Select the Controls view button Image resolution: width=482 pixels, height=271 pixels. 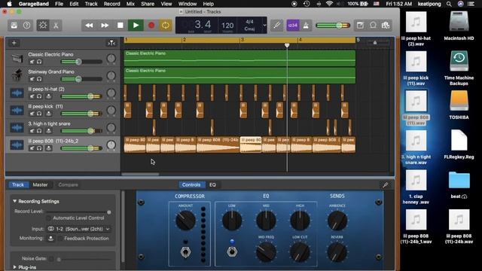tap(191, 184)
